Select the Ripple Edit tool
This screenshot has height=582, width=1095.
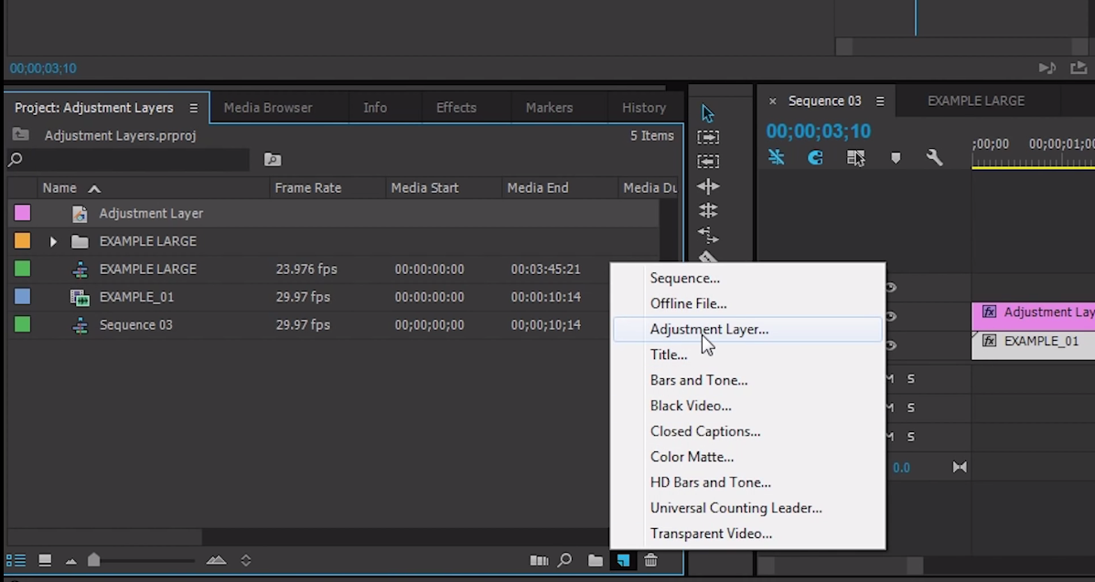(708, 186)
